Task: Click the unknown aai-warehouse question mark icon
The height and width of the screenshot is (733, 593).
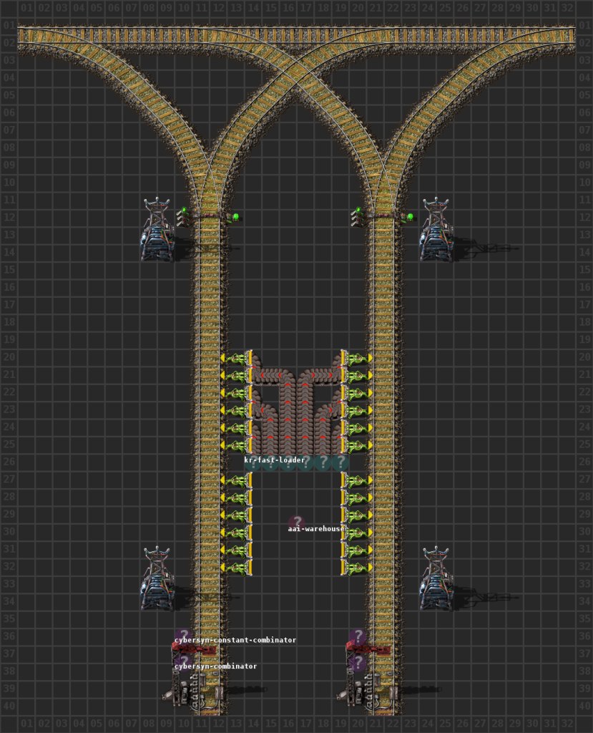Action: point(296,523)
